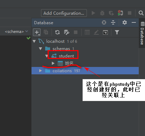This screenshot has height=136, width=145.
Task: Click the Run play icon
Action: pos(93,13)
